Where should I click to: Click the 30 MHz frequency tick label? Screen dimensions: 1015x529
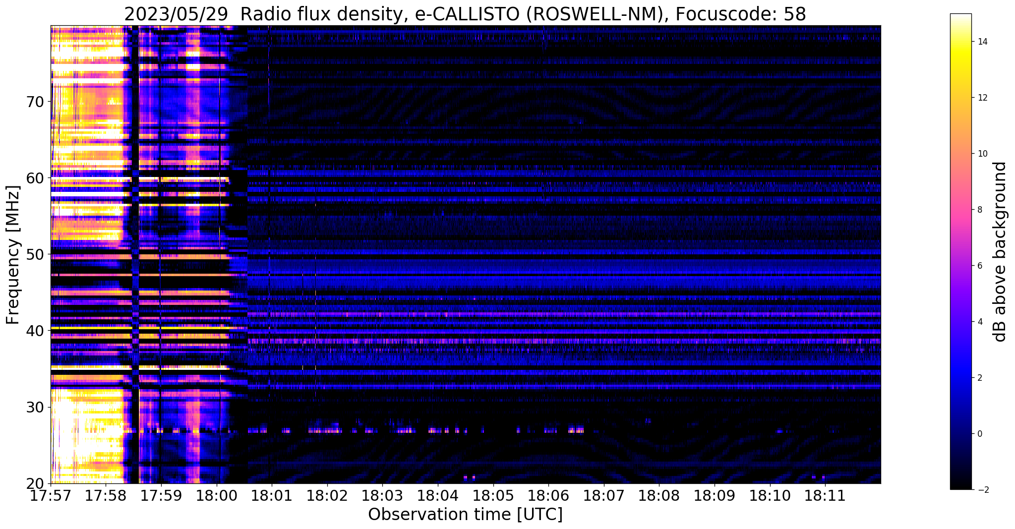(34, 407)
